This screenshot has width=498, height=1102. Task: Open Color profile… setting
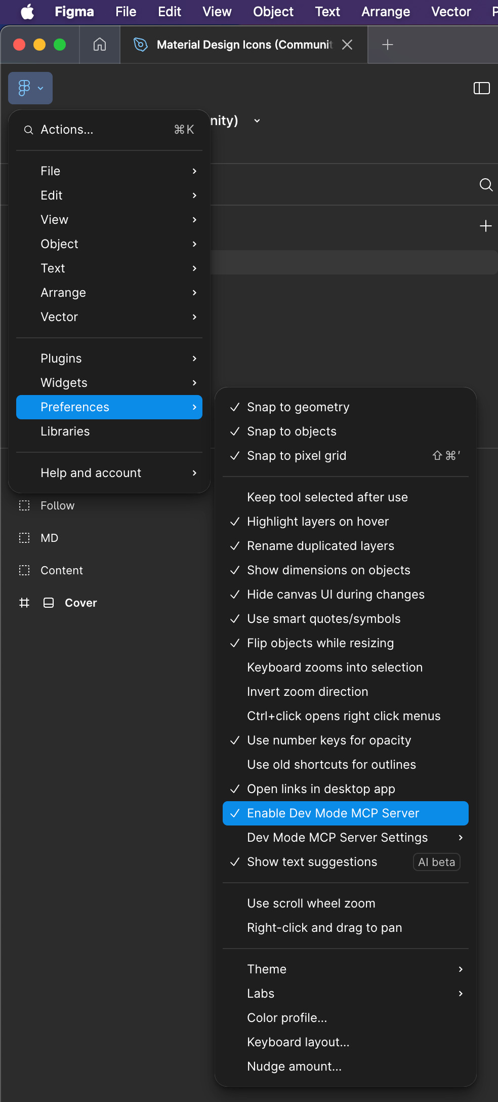click(x=346, y=1018)
